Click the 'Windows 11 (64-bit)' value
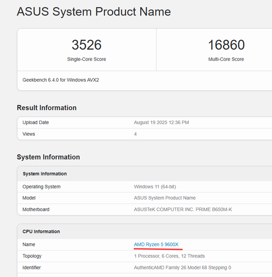 pos(155,187)
